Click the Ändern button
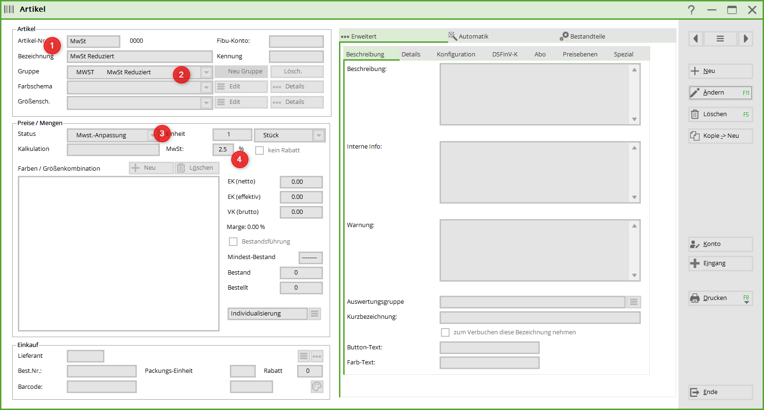 point(720,93)
